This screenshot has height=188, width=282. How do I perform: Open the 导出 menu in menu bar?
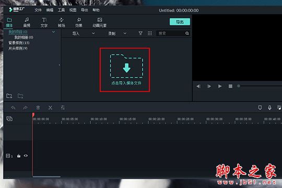(85, 10)
